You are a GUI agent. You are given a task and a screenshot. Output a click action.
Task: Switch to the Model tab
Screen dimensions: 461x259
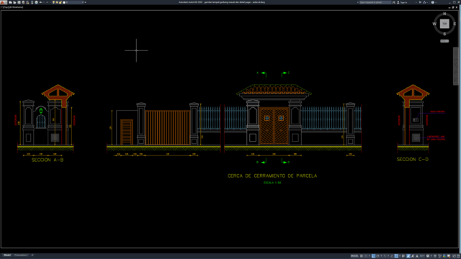pyautogui.click(x=7, y=255)
